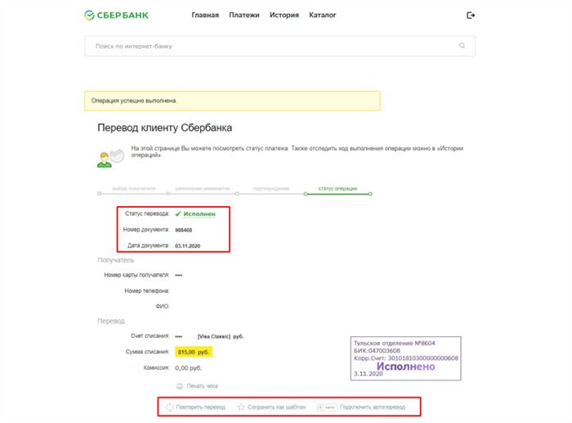The height and width of the screenshot is (423, 572).
Task: Click 'Повторить перевод' link
Action: [x=201, y=407]
